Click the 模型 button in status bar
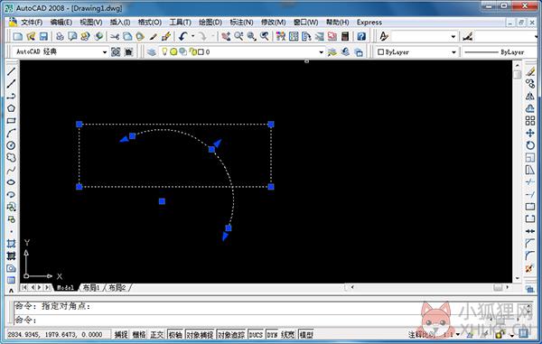 point(306,334)
